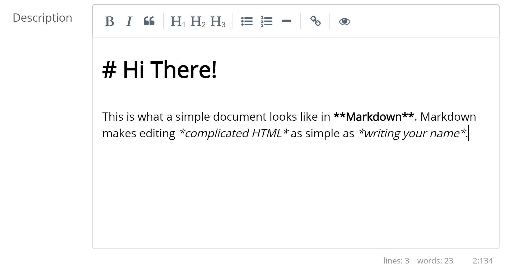Toggle italic formatting
Viewport: 512px width, 273px height.
click(x=129, y=21)
